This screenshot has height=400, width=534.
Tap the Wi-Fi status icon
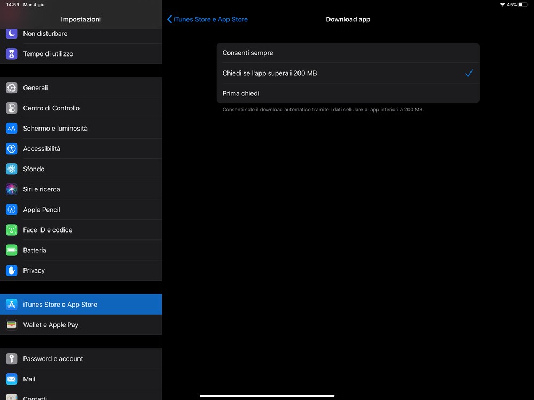502,5
